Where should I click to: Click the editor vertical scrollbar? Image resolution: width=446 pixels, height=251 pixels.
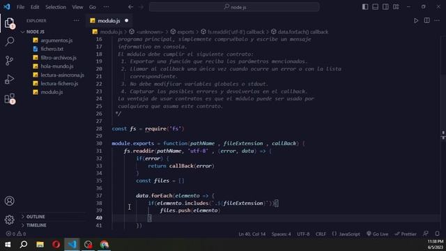pyautogui.click(x=443, y=131)
